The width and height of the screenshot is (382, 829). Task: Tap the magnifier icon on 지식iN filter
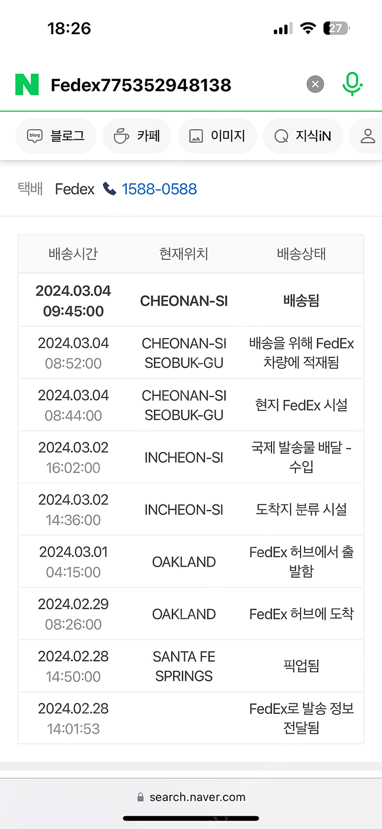(280, 136)
